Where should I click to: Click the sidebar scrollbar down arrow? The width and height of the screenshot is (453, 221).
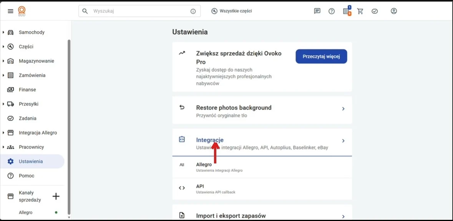click(x=69, y=217)
